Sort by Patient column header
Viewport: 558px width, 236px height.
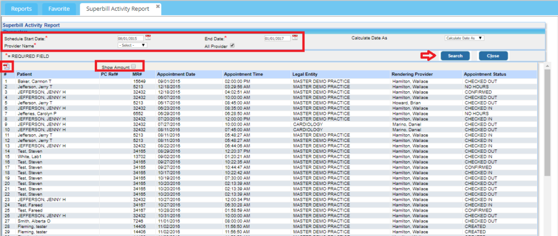point(24,74)
